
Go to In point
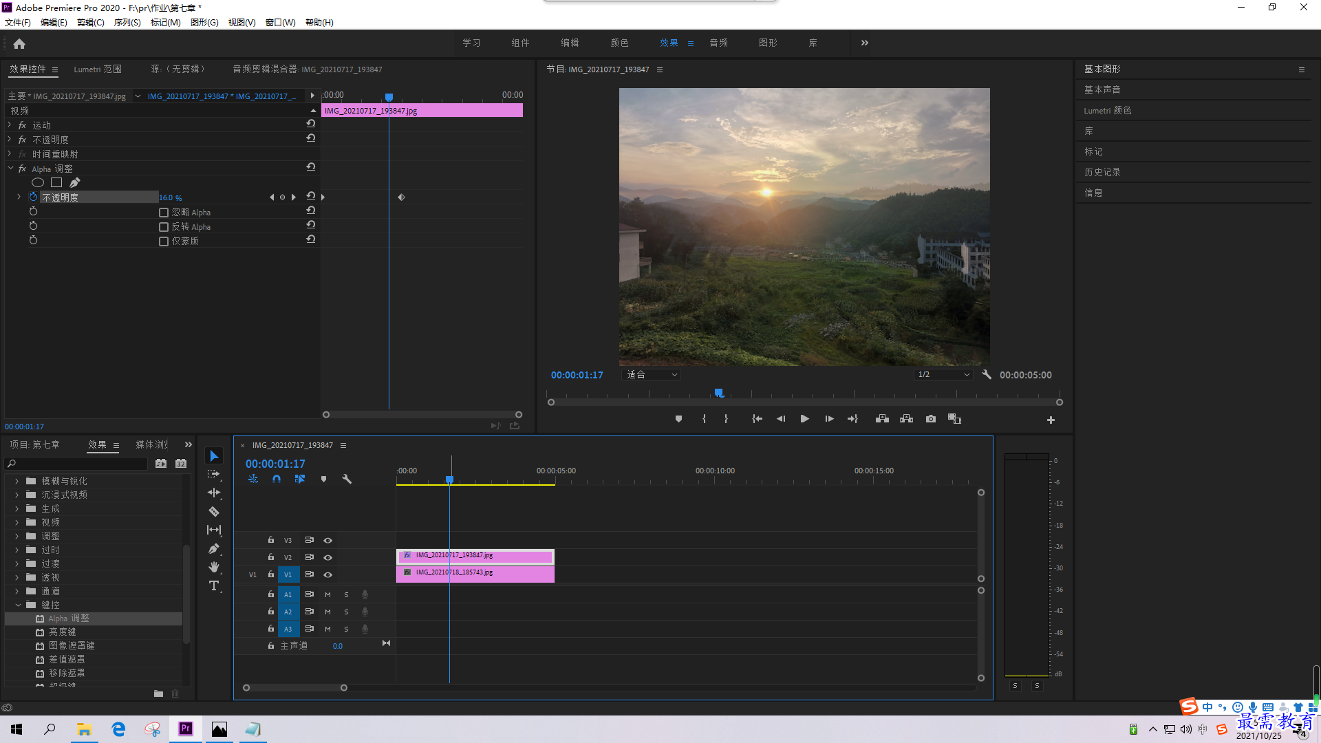[757, 419]
